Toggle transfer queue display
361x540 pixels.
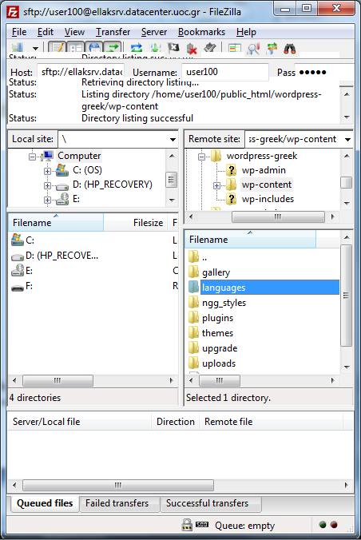[113, 48]
